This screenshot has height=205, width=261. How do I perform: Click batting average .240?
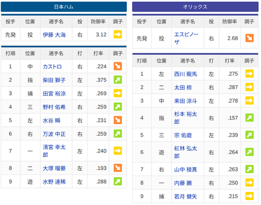101,151
